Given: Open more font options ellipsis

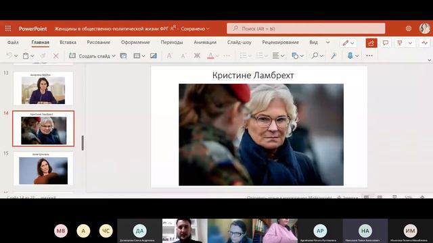Looking at the screenshot, I should tap(227, 56).
